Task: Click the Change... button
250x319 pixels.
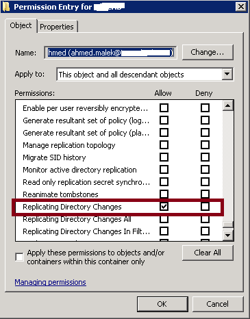Action: click(x=208, y=52)
